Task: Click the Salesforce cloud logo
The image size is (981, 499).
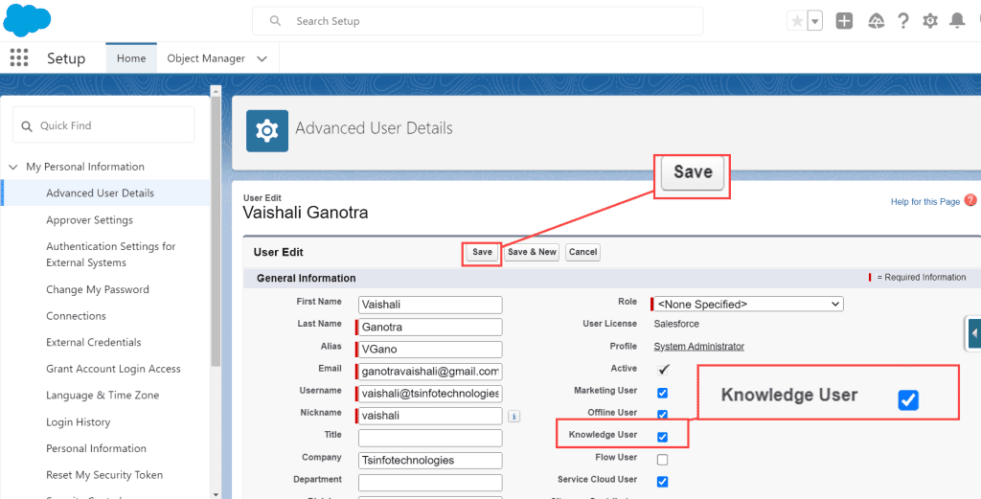Action: click(27, 20)
